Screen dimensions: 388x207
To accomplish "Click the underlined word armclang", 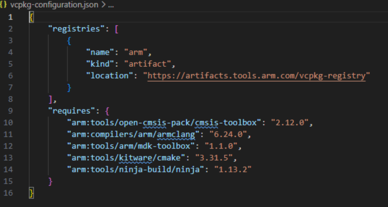I will [x=176, y=134].
